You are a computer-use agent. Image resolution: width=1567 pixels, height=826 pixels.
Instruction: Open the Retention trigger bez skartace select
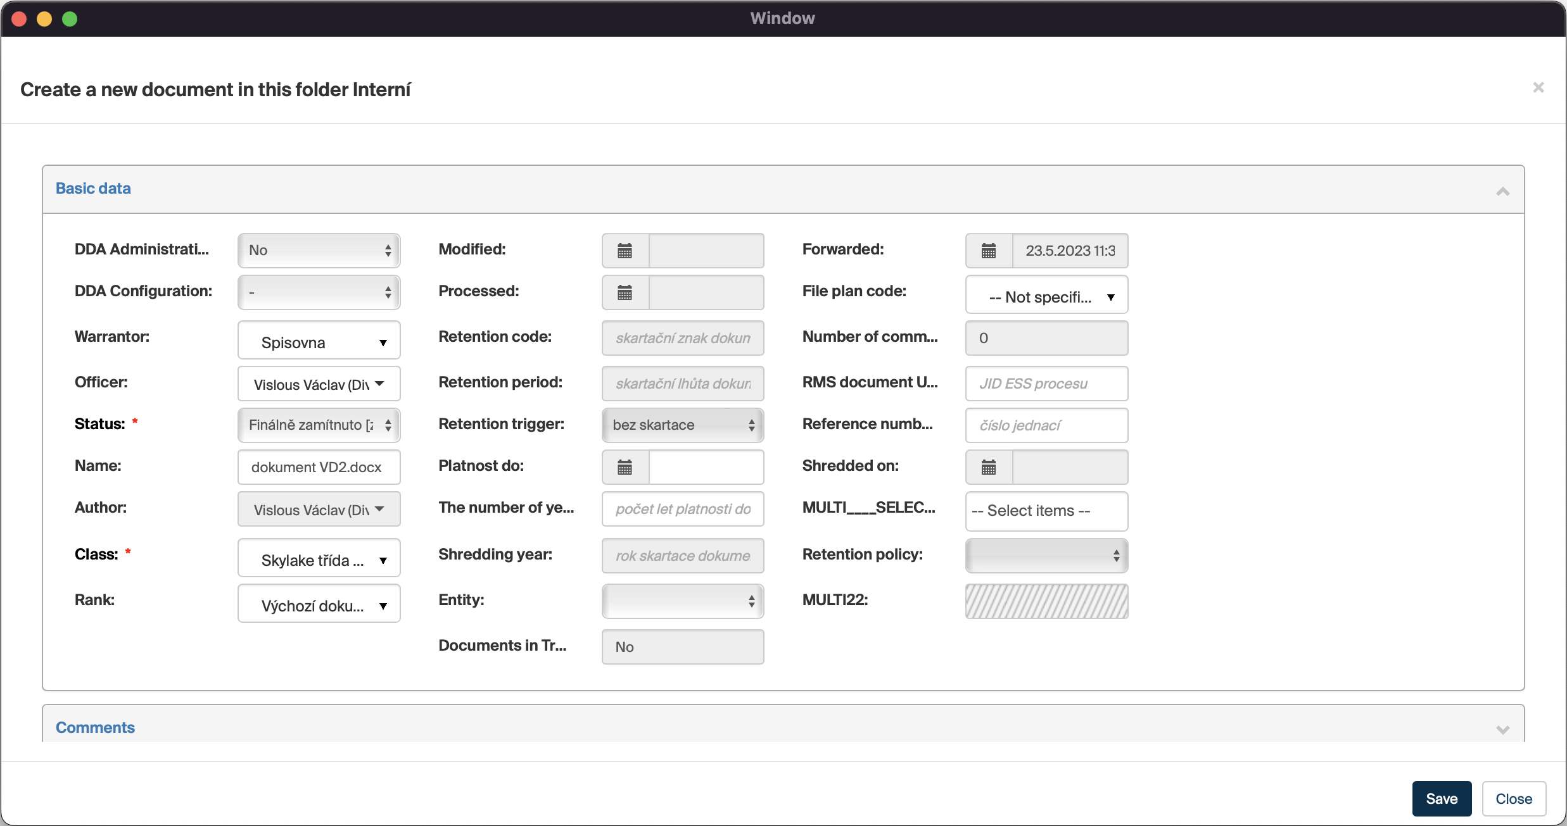click(682, 425)
